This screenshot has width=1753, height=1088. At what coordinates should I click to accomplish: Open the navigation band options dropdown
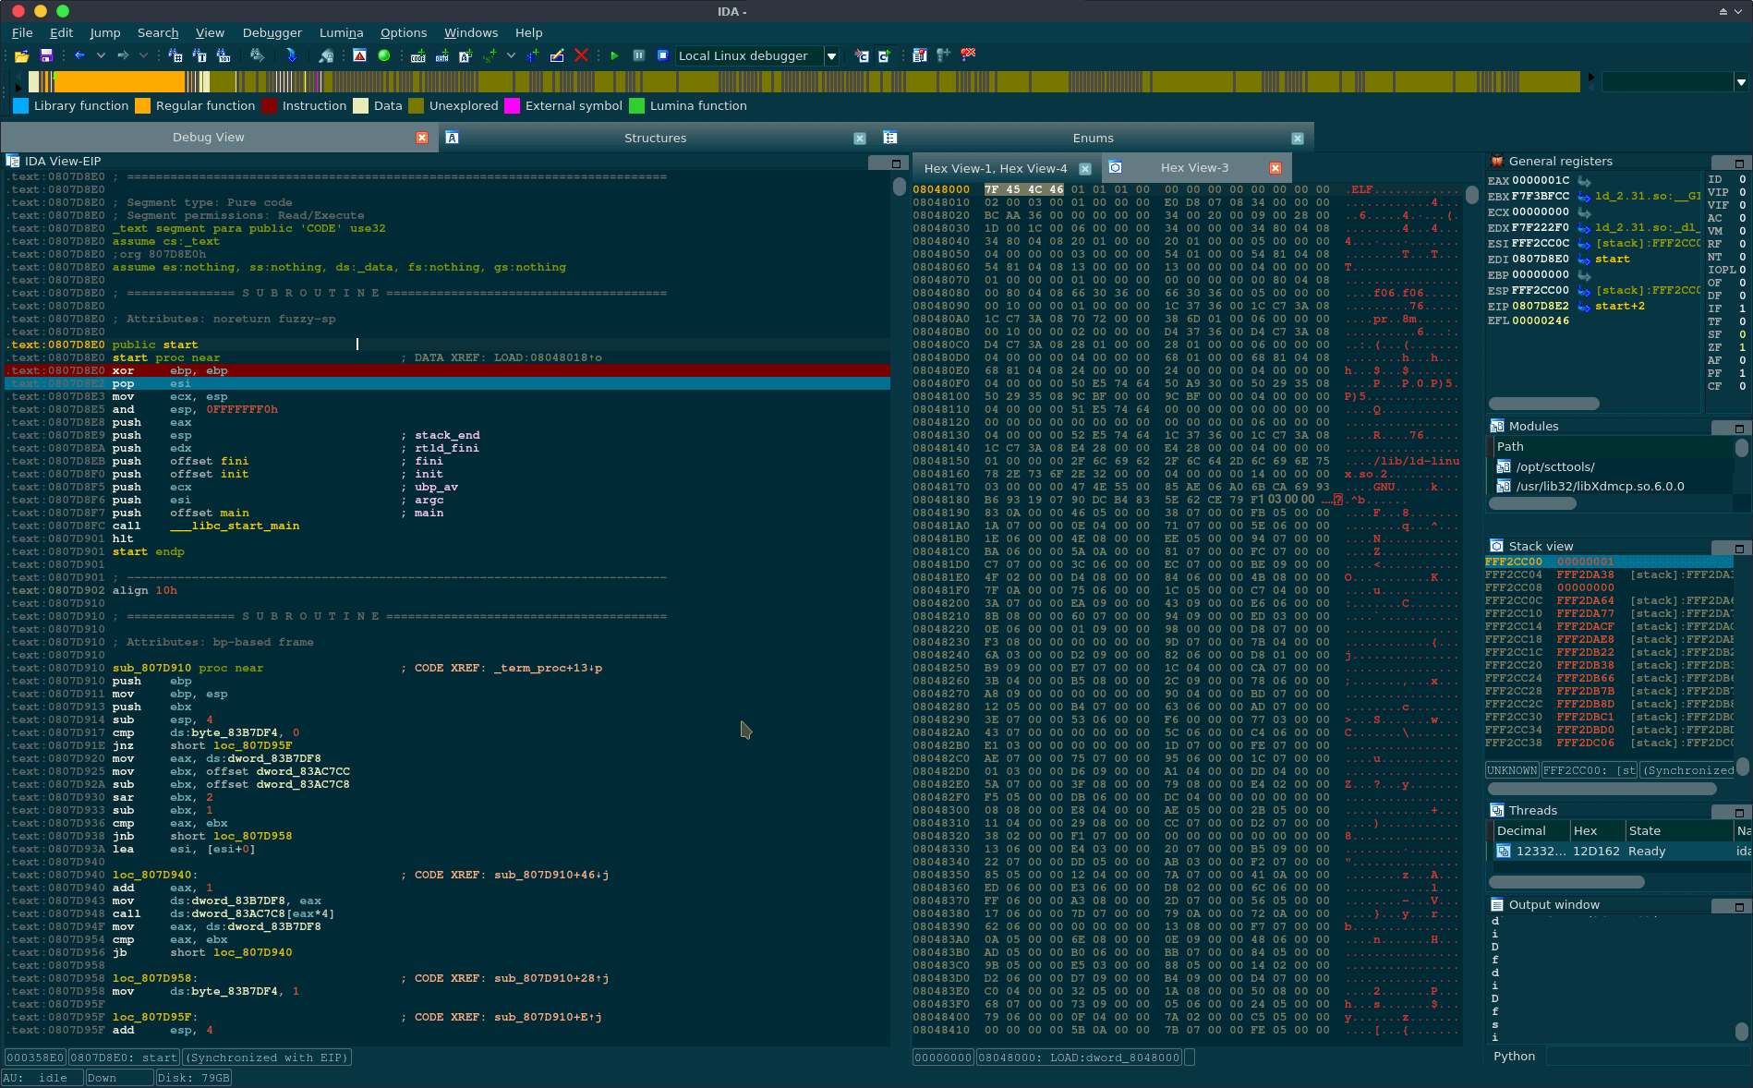point(1741,82)
